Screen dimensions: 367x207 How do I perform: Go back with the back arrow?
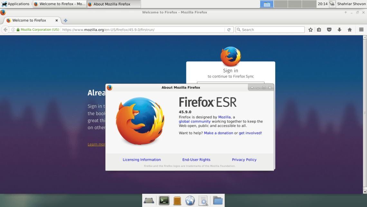5,30
